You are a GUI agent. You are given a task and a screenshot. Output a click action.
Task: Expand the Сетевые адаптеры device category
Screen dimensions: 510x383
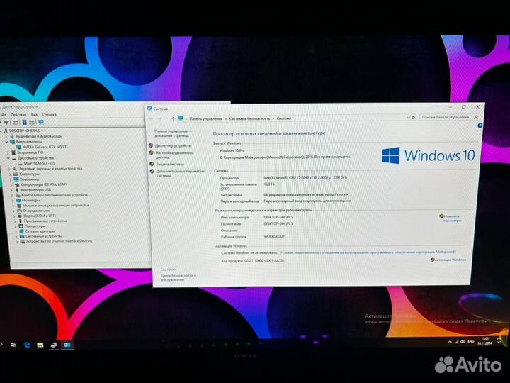point(15,231)
